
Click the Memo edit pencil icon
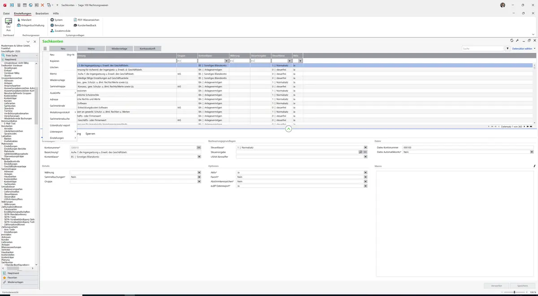tap(534, 166)
